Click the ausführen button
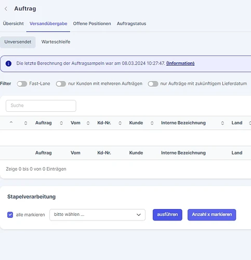Image resolution: width=251 pixels, height=260 pixels. point(167,215)
